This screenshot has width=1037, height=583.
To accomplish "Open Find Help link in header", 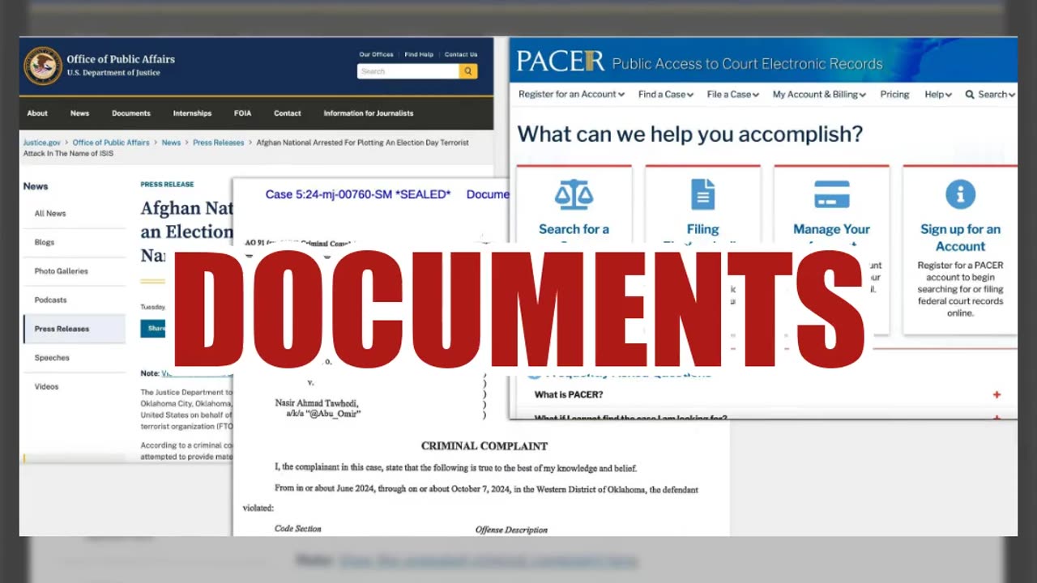I will (419, 54).
